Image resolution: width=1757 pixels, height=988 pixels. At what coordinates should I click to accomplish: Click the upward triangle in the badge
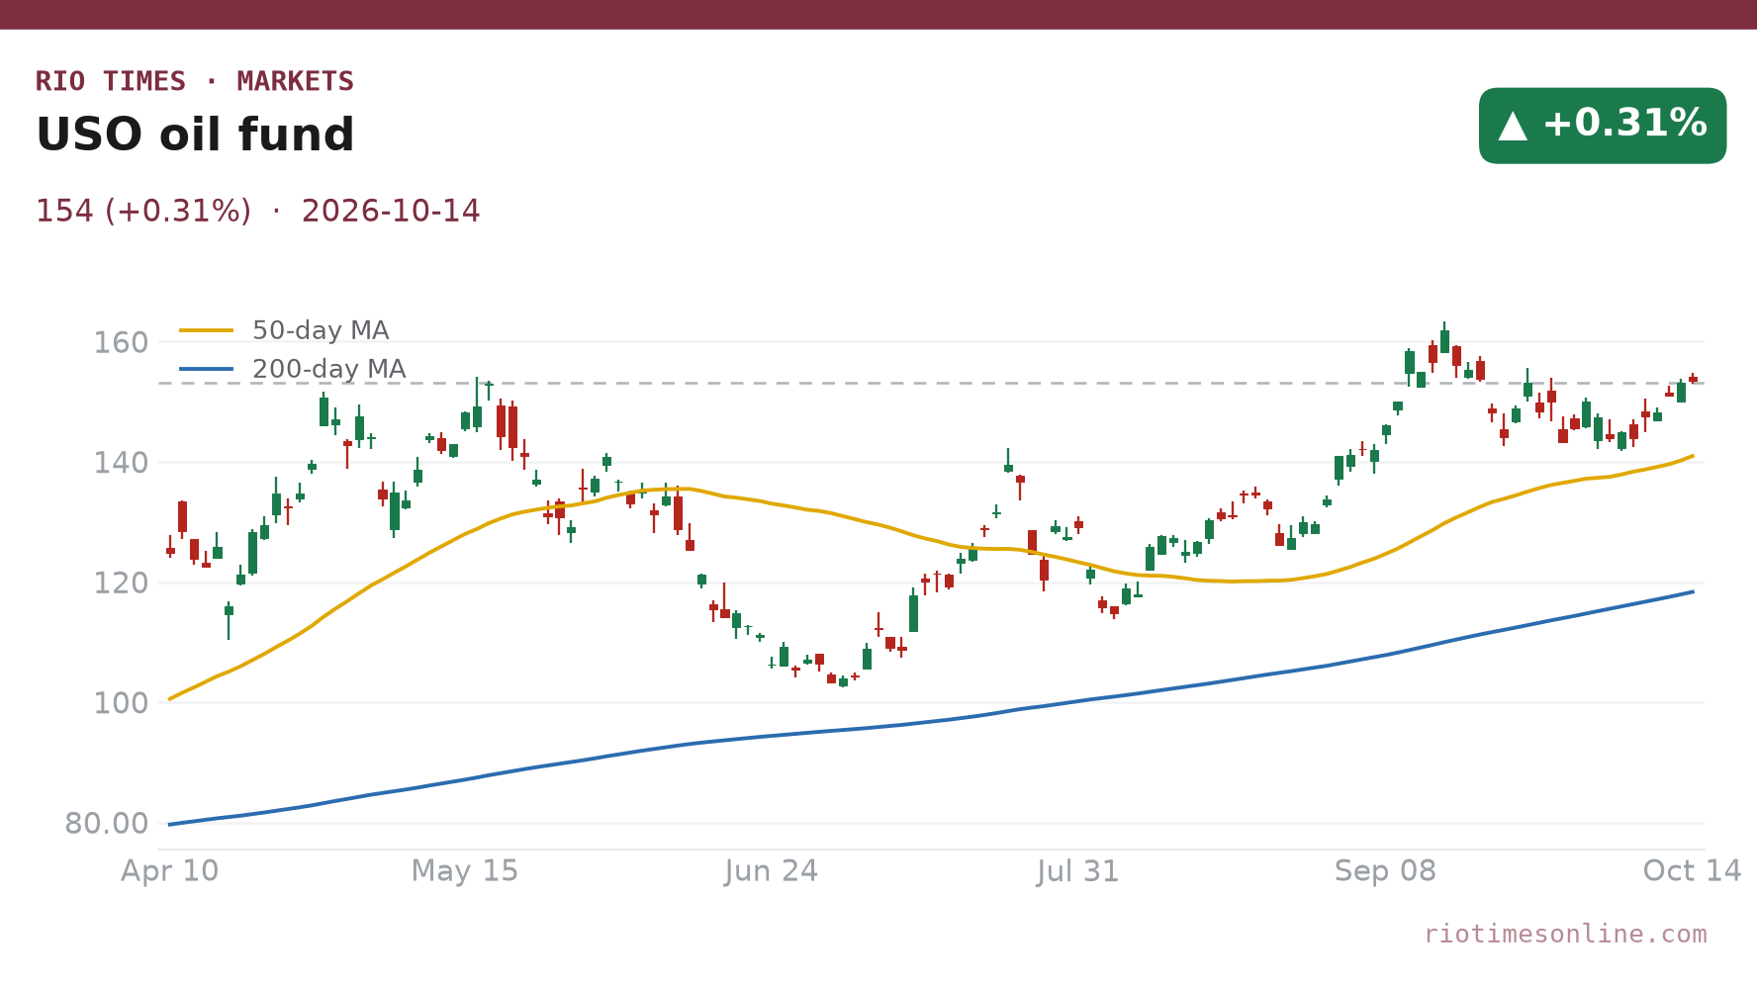coord(1513,126)
